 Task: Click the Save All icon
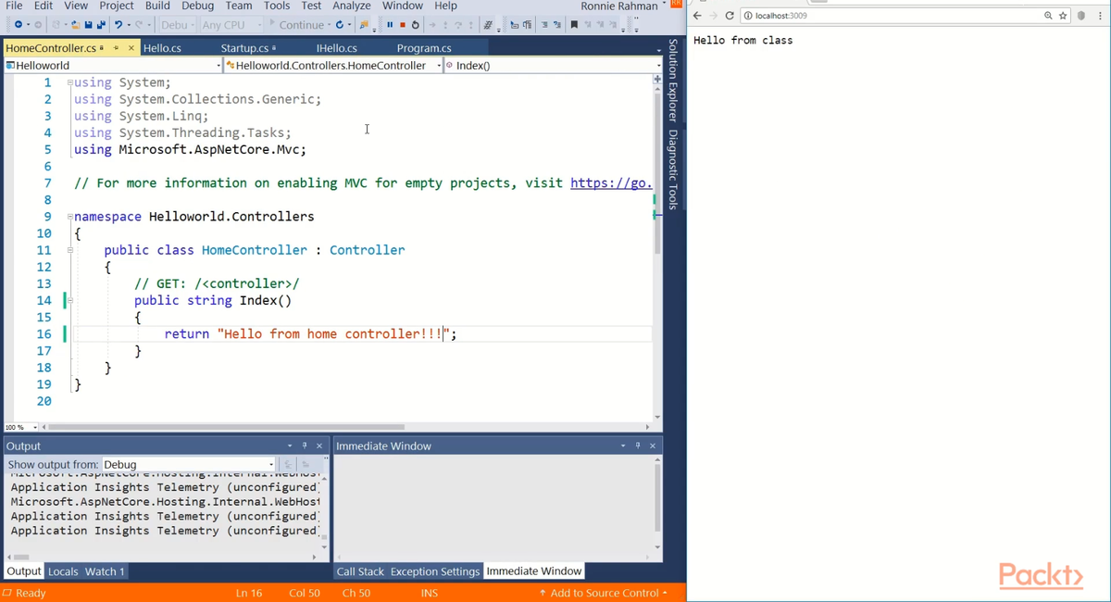[x=101, y=25]
